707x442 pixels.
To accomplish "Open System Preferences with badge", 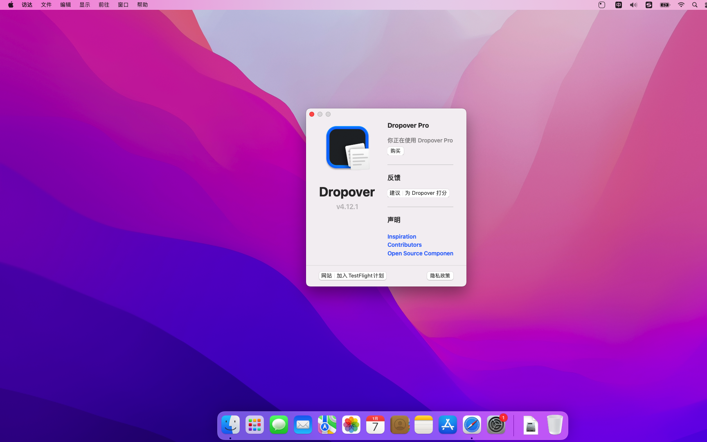I will coord(496,425).
